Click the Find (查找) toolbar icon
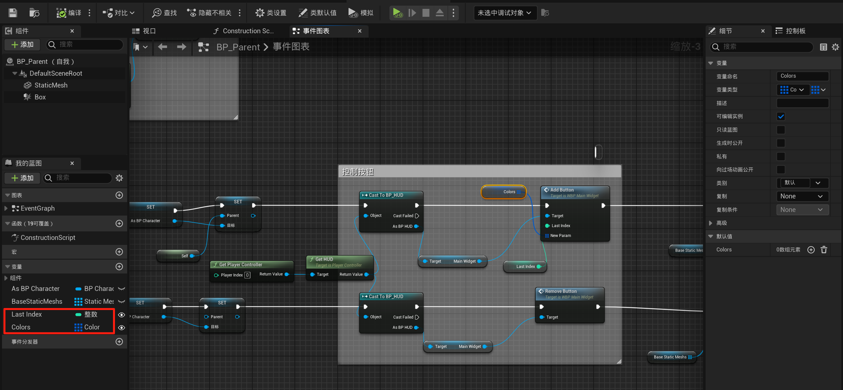The height and width of the screenshot is (390, 843). click(x=156, y=13)
